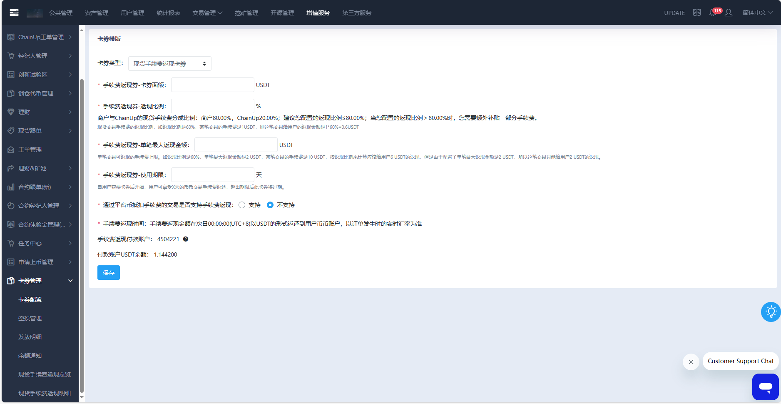Open the 交易管理 dropdown menu

pos(207,13)
